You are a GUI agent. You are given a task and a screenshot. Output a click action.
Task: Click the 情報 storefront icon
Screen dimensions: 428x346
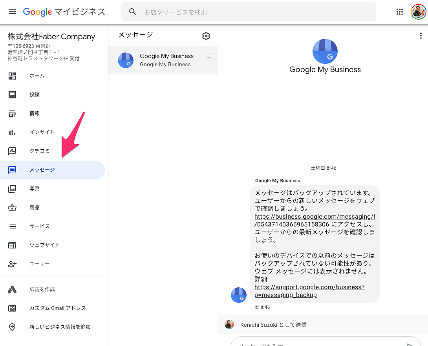coord(12,113)
